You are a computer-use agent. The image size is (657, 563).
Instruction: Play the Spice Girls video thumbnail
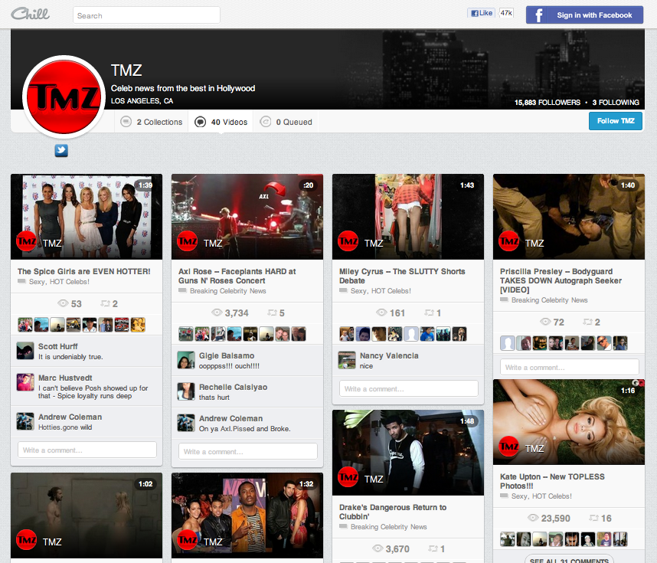coord(87,217)
